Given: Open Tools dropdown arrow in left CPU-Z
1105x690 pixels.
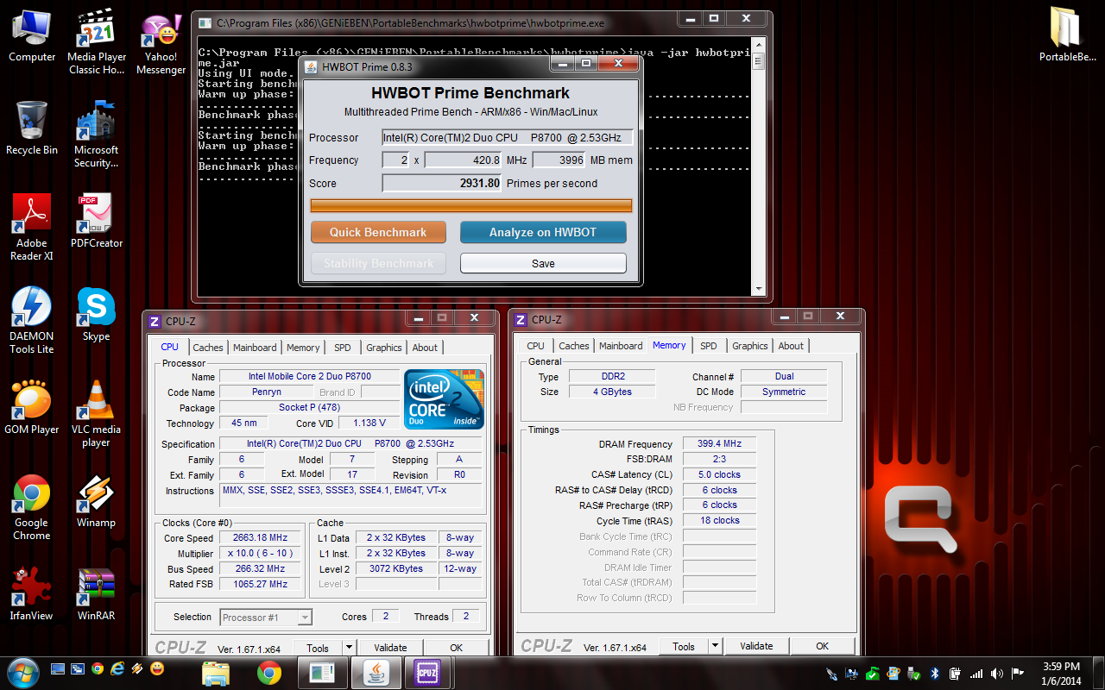Looking at the screenshot, I should click(349, 648).
